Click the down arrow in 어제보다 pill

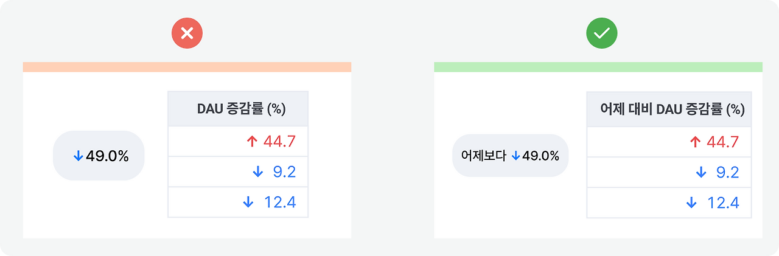(x=515, y=156)
